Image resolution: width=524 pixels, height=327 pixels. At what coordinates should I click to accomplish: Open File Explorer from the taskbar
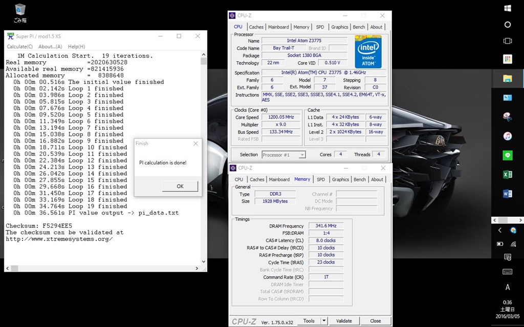[507, 78]
